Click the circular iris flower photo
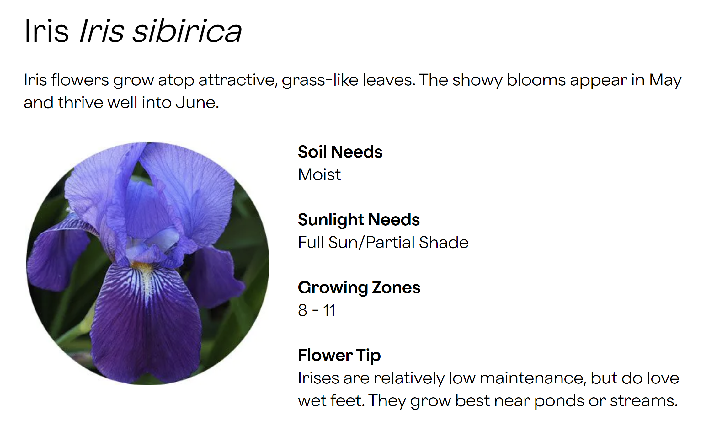Screen dimensions: 725x434 tap(147, 264)
